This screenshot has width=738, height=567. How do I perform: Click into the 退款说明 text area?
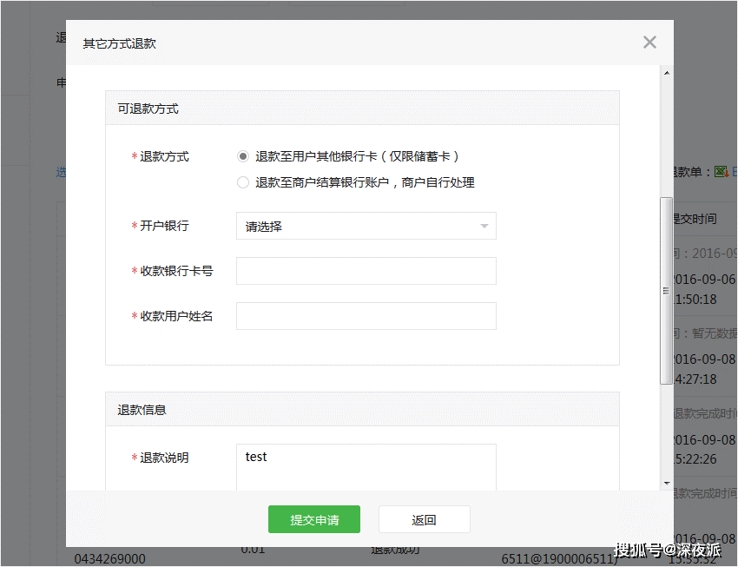(x=366, y=467)
